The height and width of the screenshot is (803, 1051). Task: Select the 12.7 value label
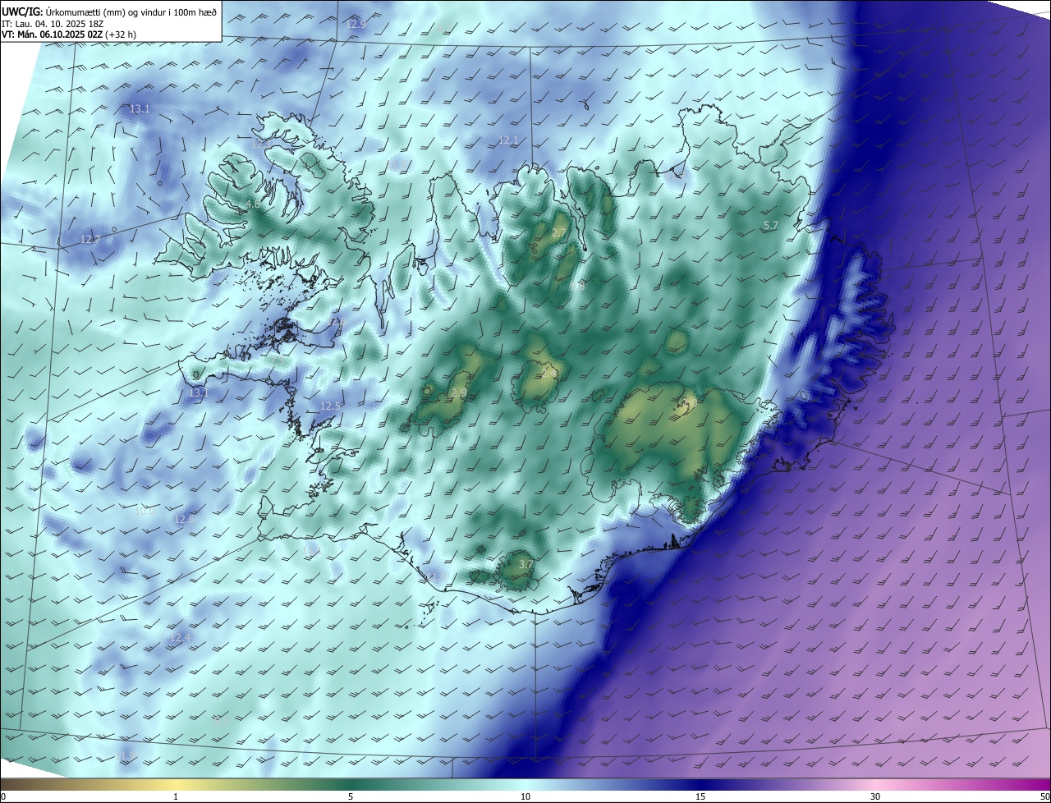click(89, 240)
